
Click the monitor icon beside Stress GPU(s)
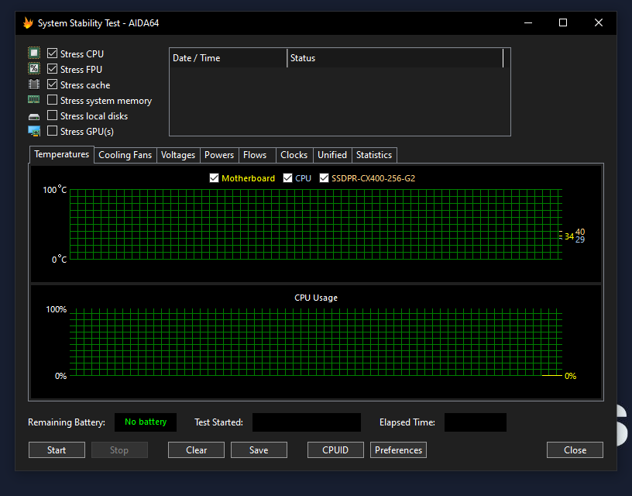[34, 131]
